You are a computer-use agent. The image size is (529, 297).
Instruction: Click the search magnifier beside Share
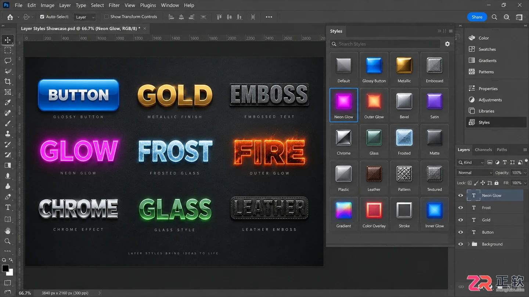[494, 17]
